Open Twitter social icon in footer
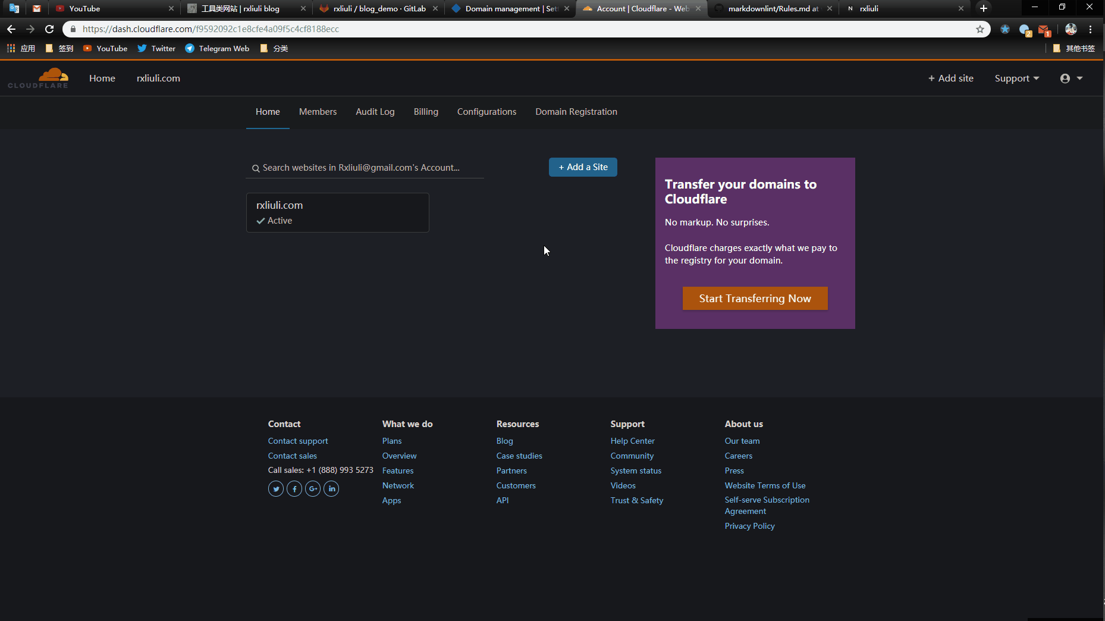The image size is (1105, 621). 276,489
